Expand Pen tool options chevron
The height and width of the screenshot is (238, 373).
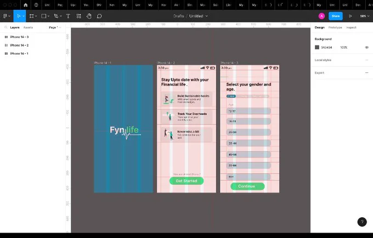pos(61,16)
